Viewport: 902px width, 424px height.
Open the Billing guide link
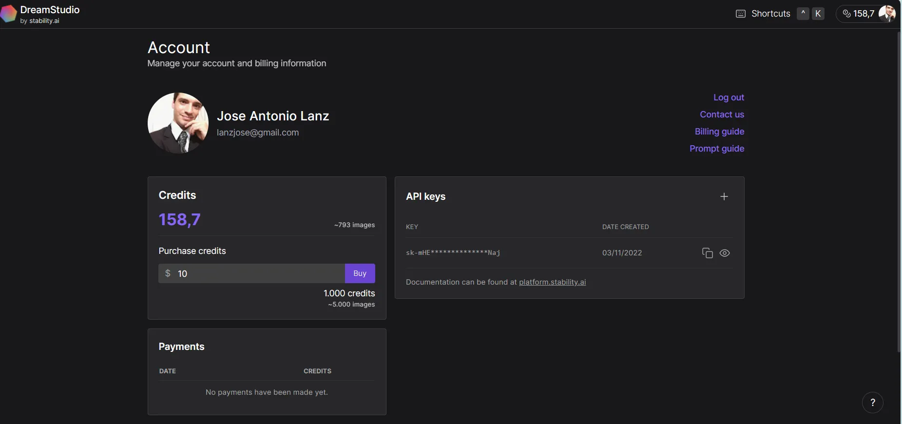pos(719,132)
